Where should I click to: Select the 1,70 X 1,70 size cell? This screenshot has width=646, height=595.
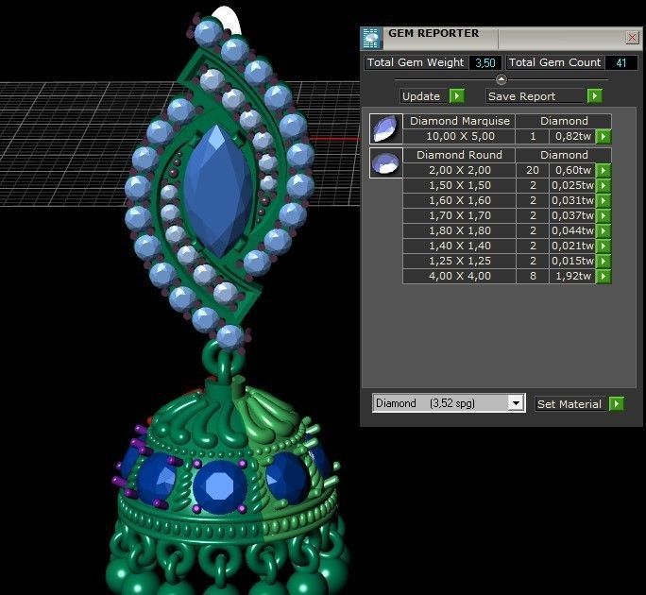click(459, 215)
